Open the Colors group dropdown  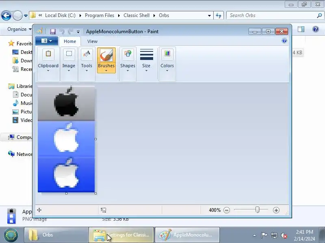167,64
